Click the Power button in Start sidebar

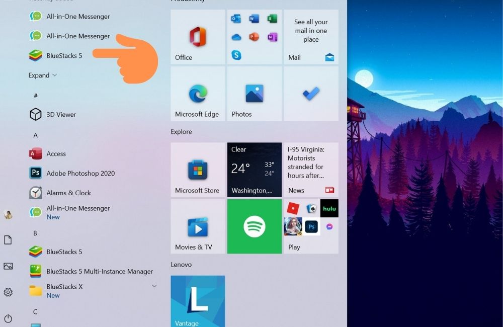tap(8, 318)
